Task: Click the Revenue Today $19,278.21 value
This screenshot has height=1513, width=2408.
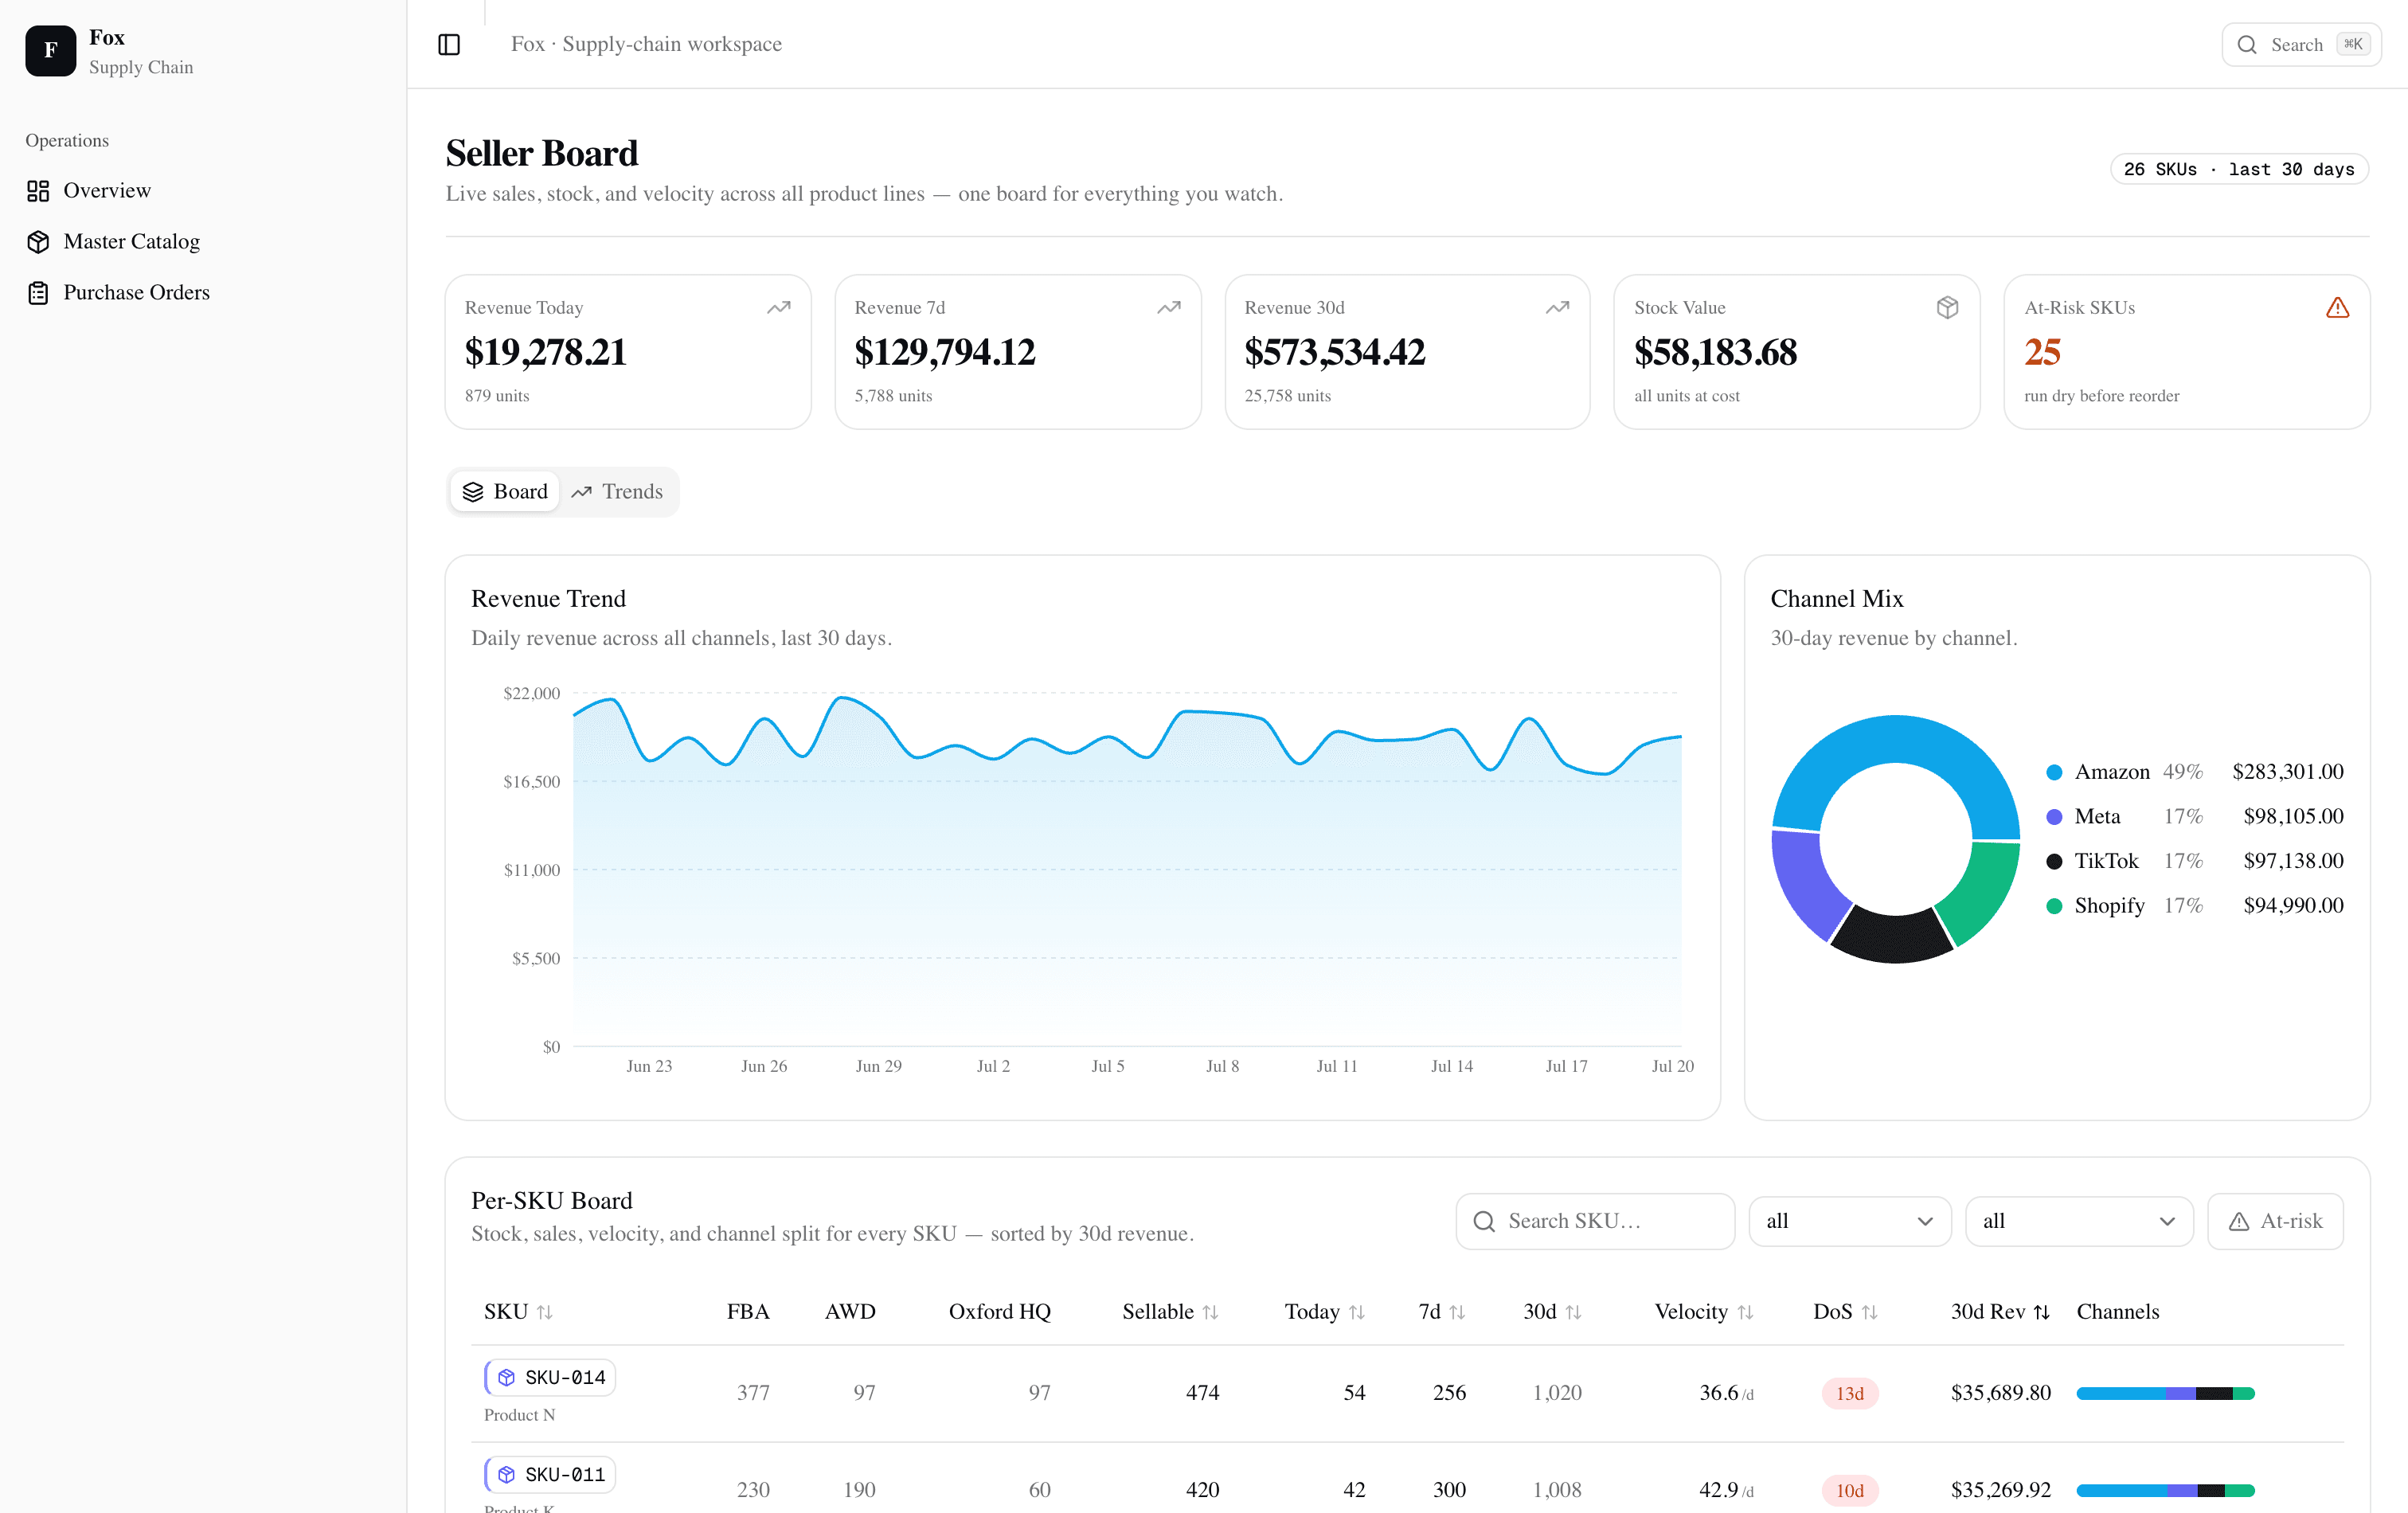Action: [546, 352]
